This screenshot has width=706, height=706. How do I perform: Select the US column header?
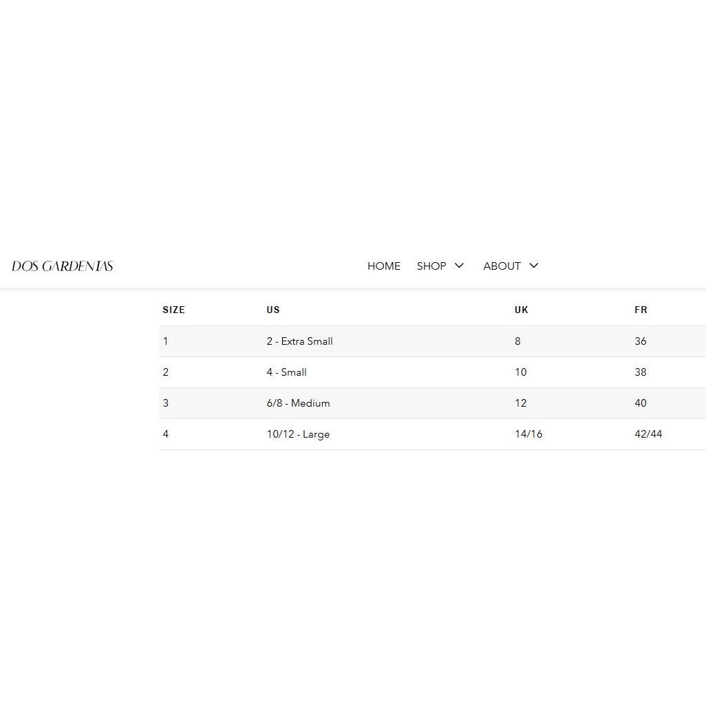pos(273,310)
